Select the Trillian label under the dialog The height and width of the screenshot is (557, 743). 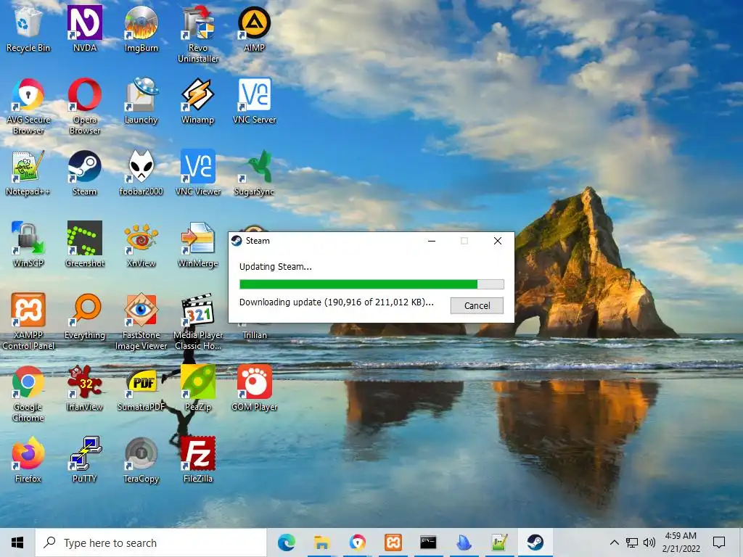(x=255, y=335)
